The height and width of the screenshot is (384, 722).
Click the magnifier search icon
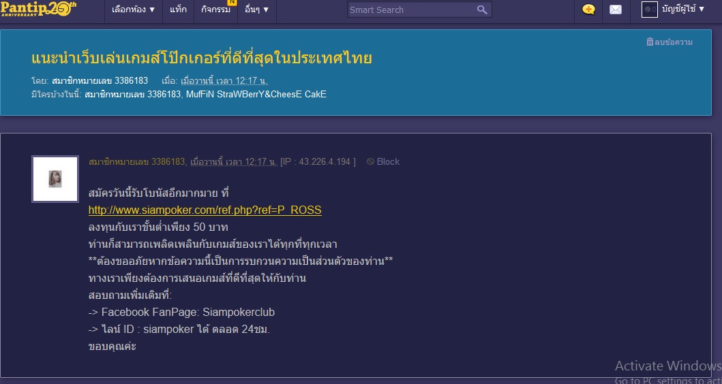482,10
